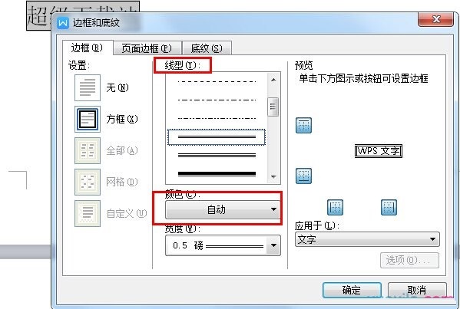Switch to the 页面边框 tab

click(x=147, y=48)
